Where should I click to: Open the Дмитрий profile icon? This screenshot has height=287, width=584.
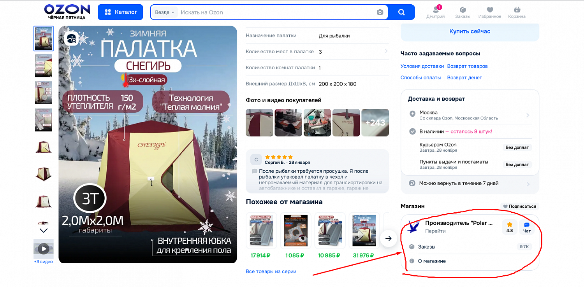435,12
